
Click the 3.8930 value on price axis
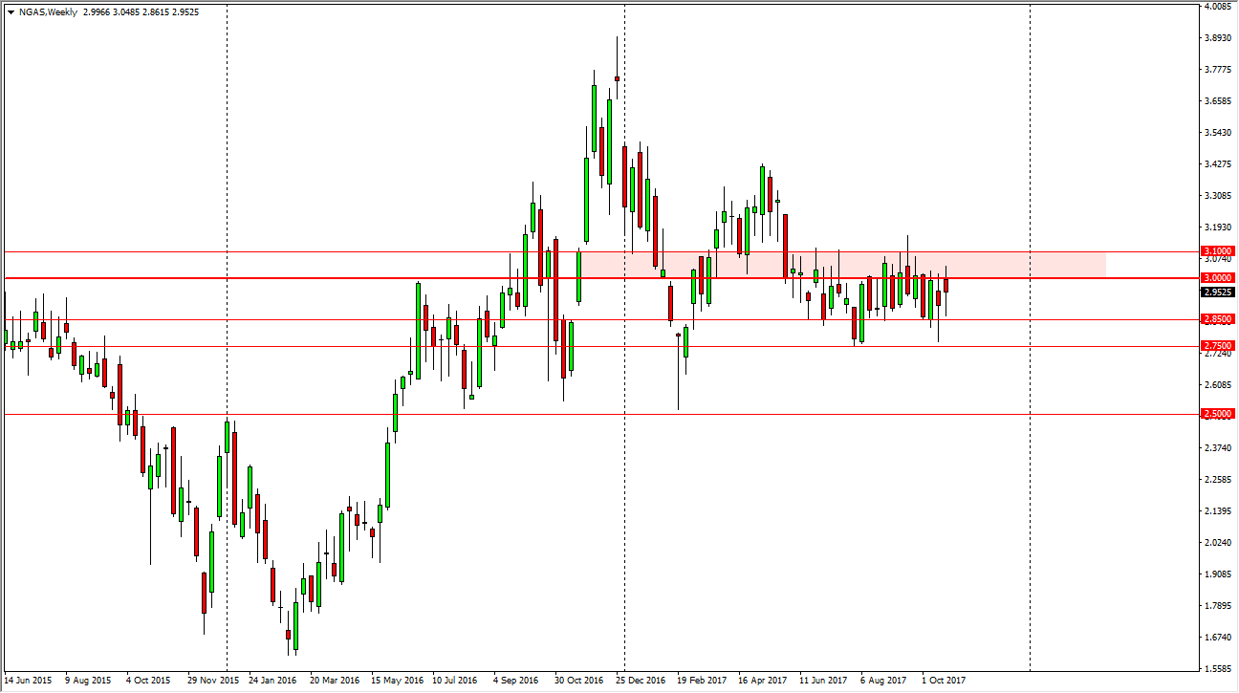pos(1219,38)
